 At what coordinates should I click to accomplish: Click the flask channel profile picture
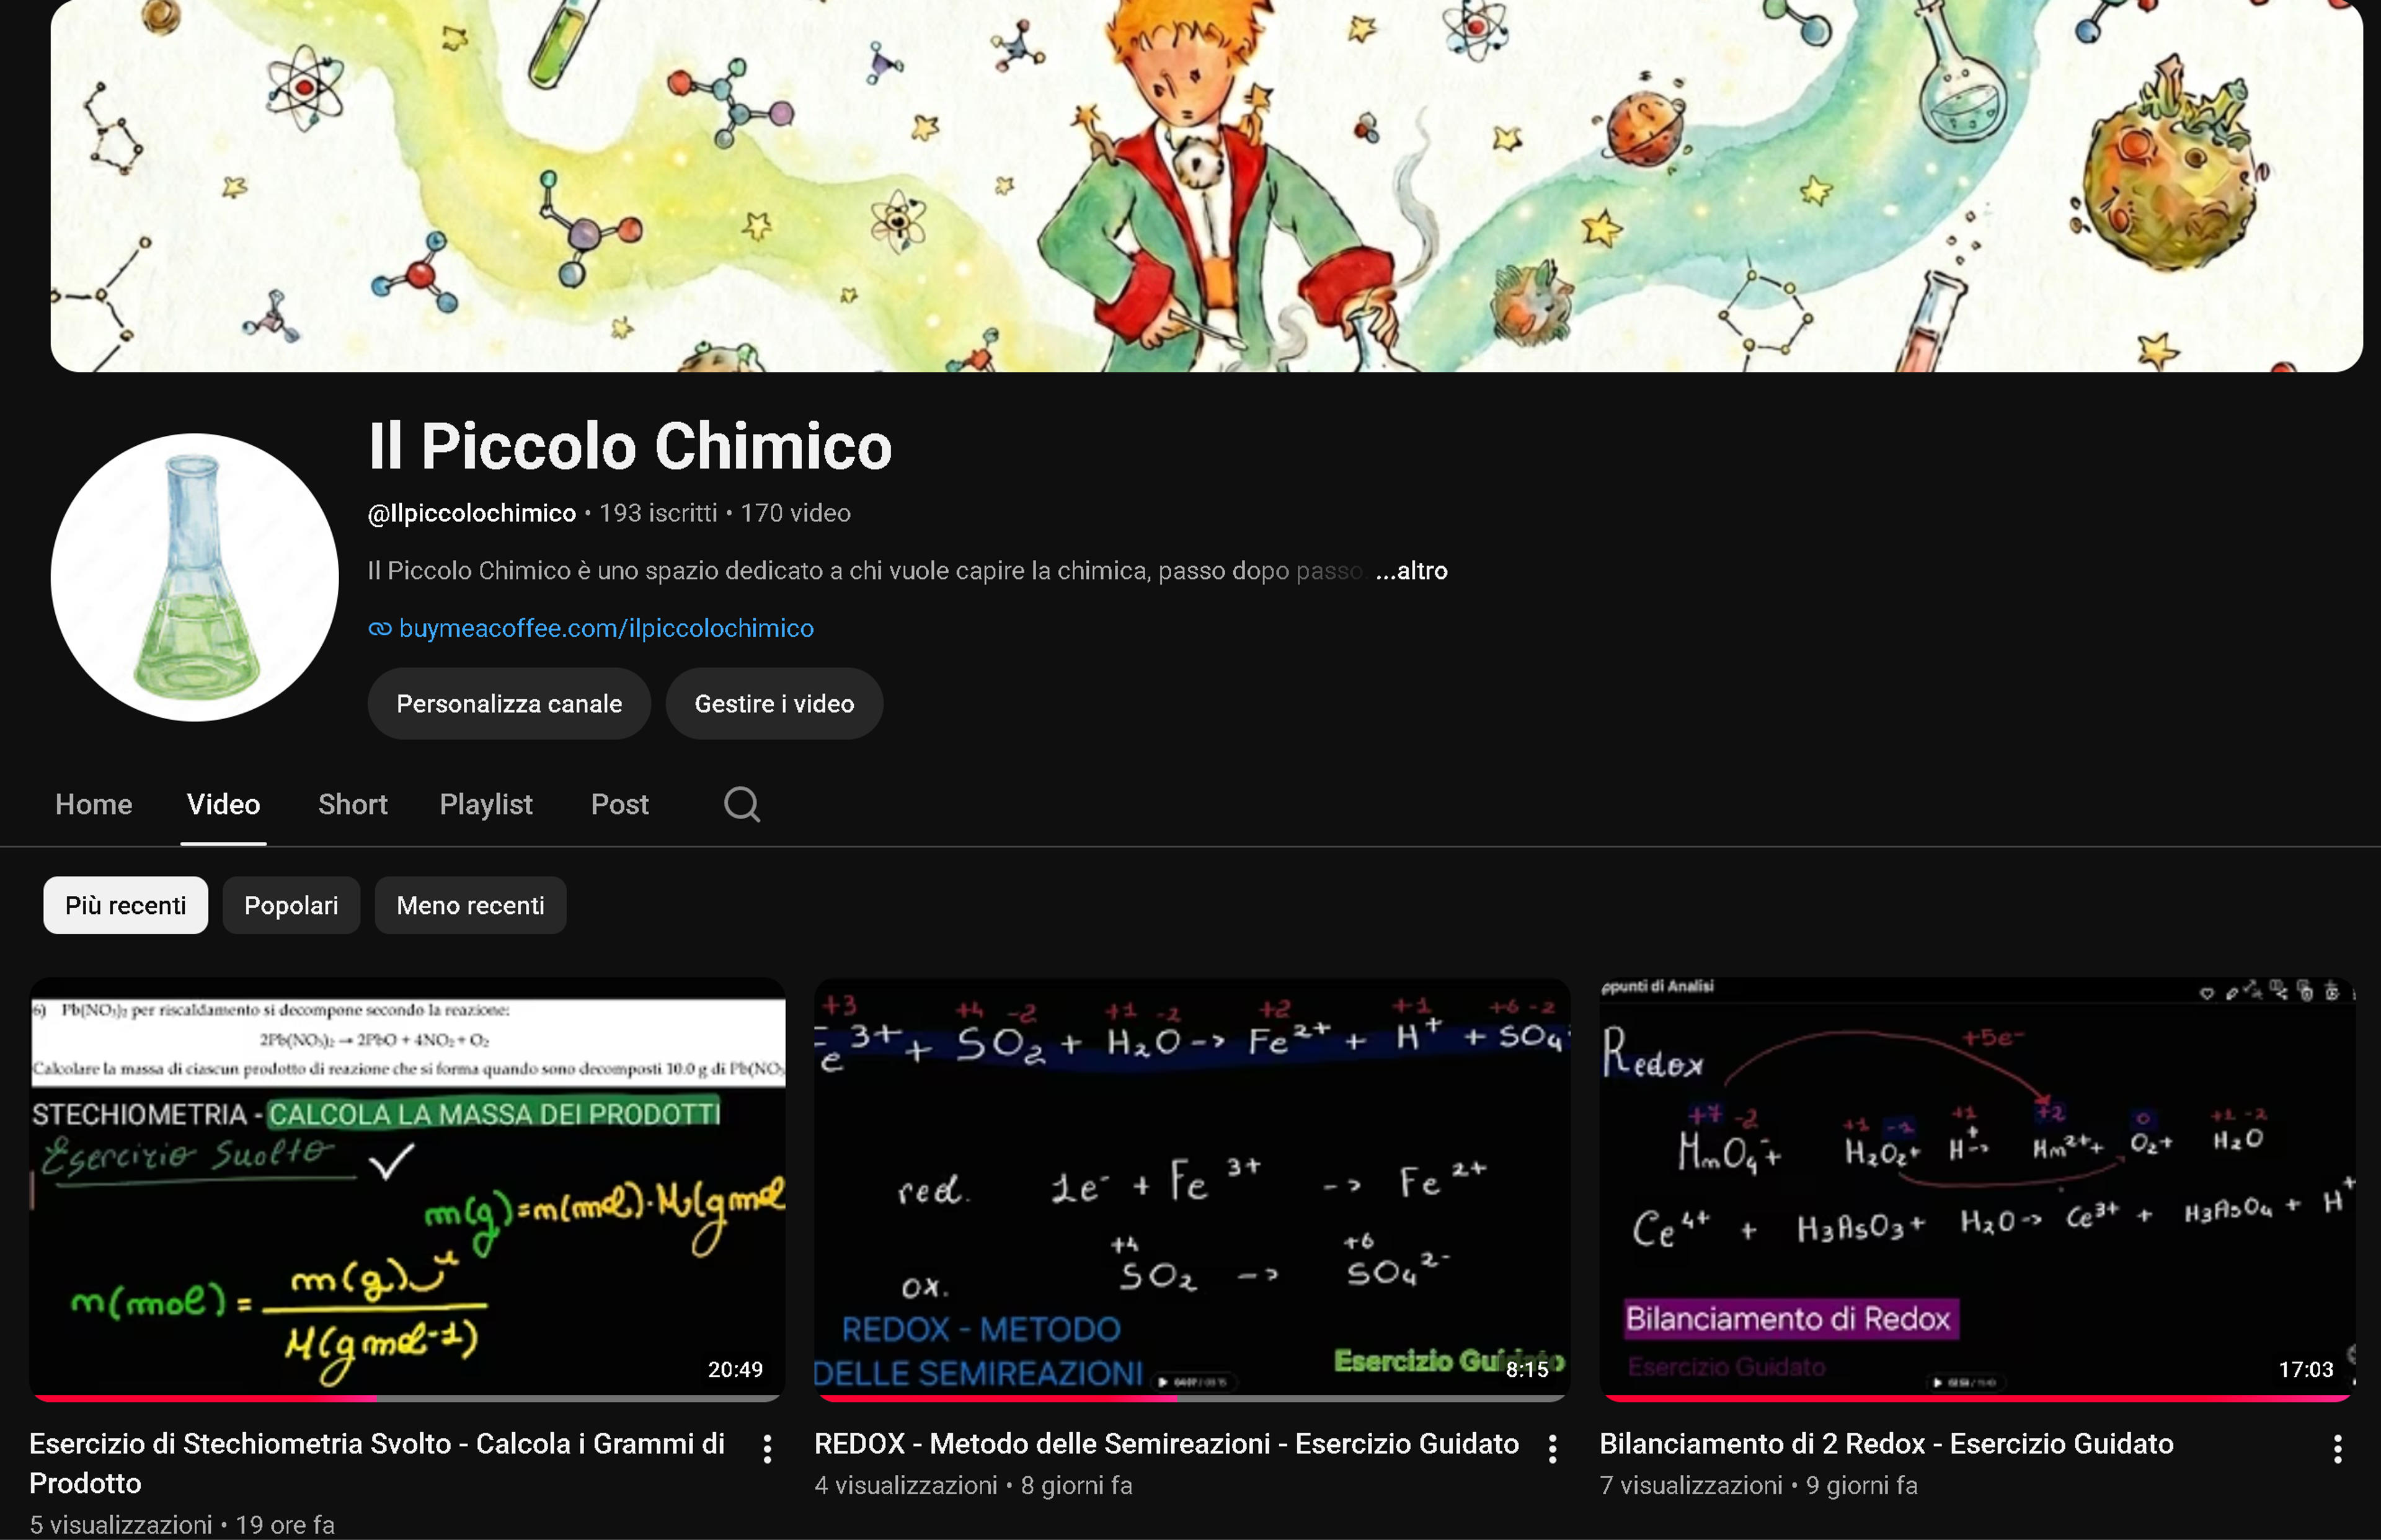click(x=195, y=577)
